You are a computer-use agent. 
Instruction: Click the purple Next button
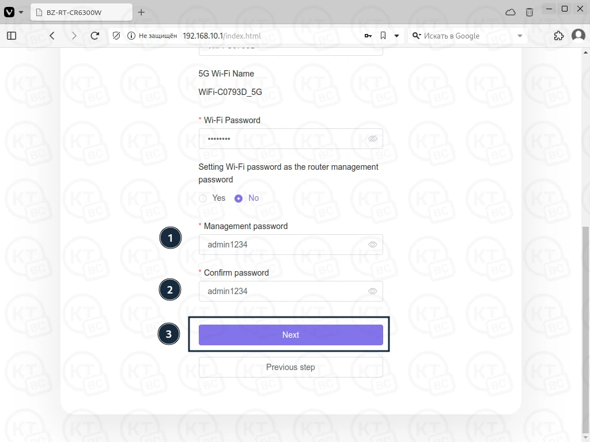[291, 335]
